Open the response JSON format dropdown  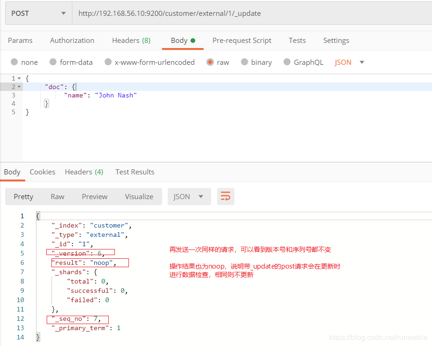coord(189,197)
